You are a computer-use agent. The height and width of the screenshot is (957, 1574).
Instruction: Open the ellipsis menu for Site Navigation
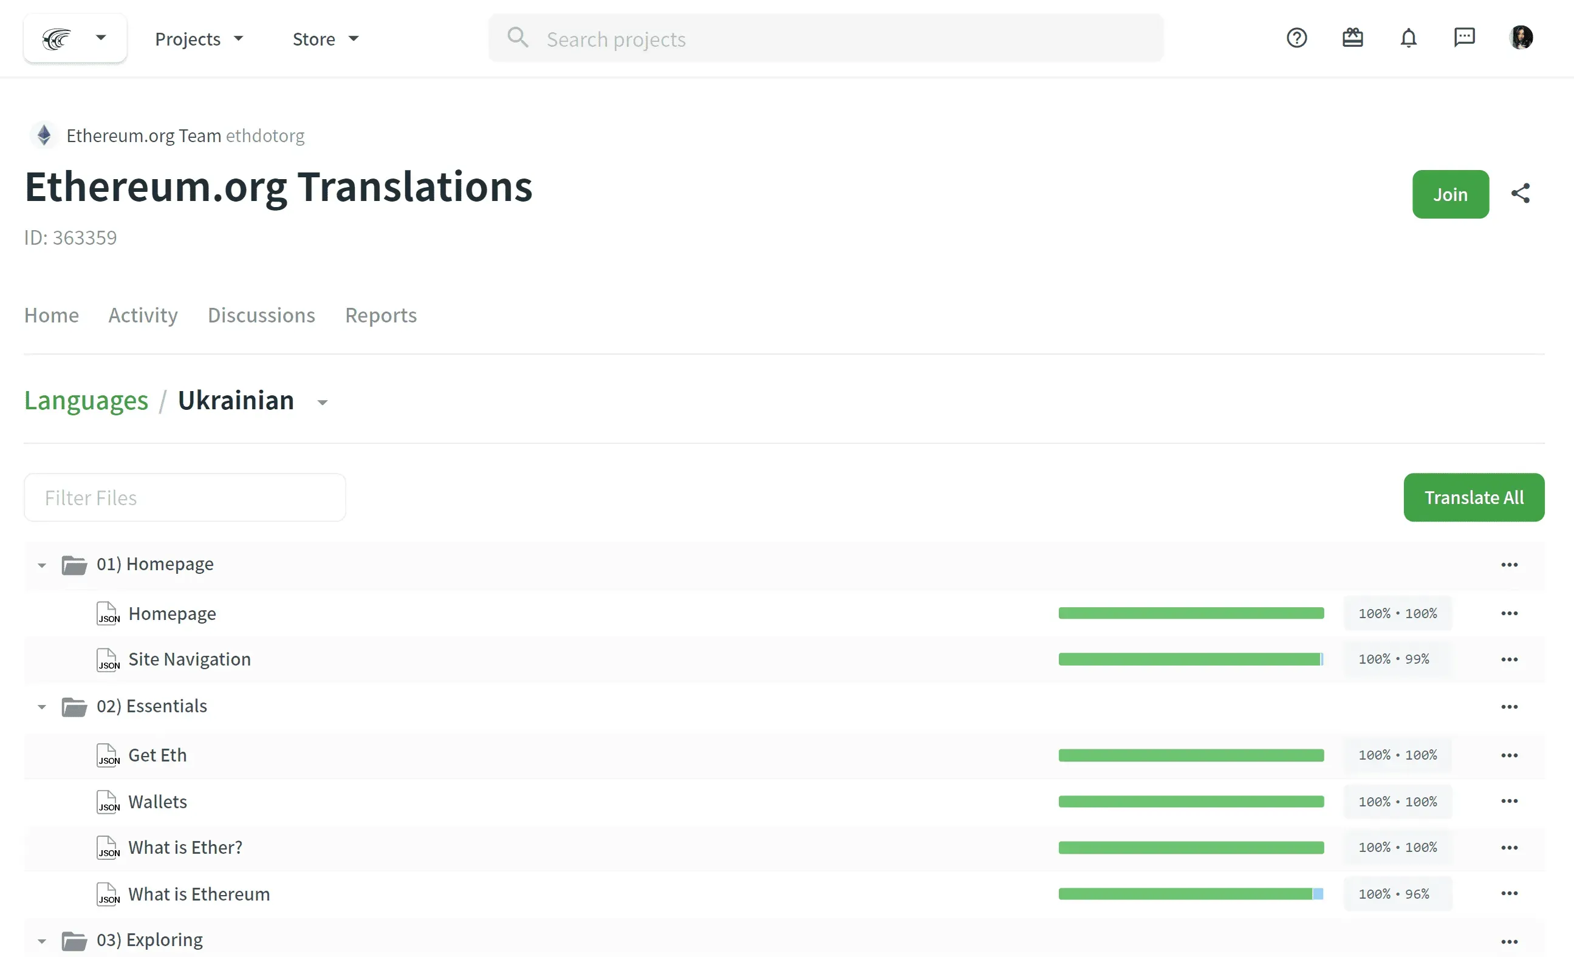pyautogui.click(x=1509, y=659)
